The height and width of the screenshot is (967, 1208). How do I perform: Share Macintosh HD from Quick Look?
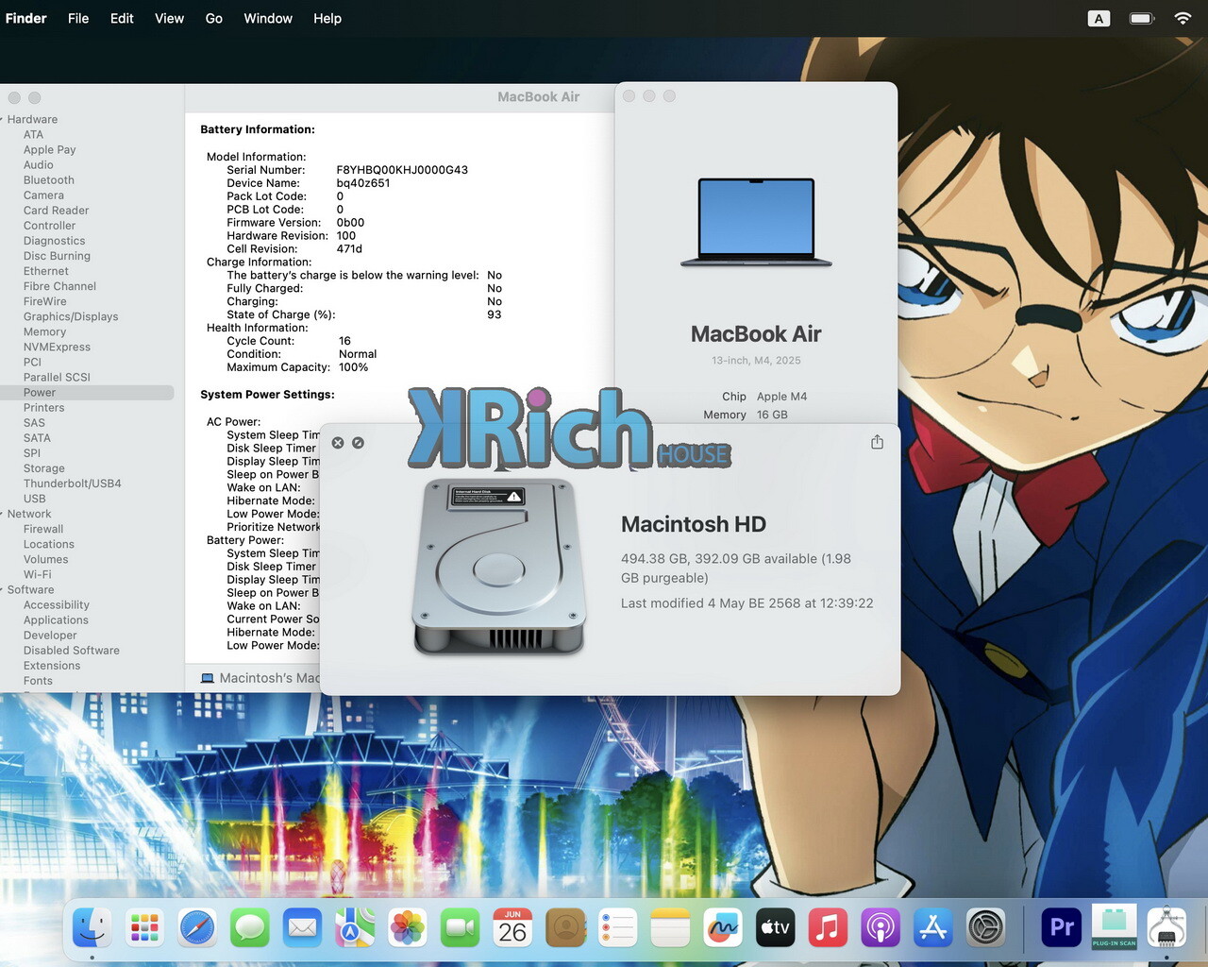[x=877, y=442]
